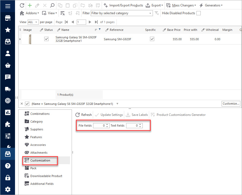Remove filter with the X icon

[22, 104]
